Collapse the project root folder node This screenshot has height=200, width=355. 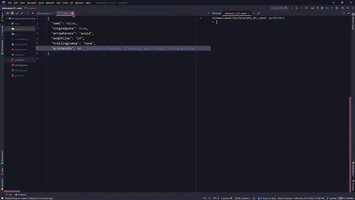[x=7, y=18]
